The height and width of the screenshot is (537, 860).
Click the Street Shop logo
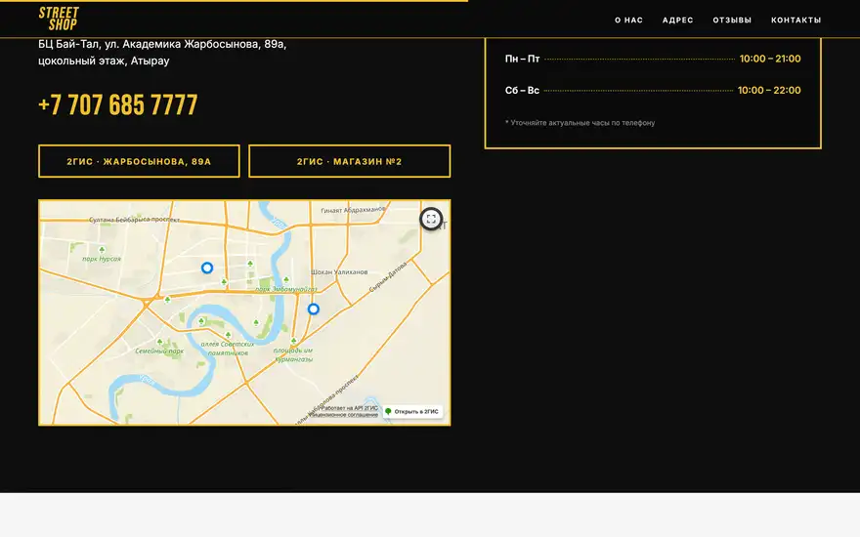(59, 19)
